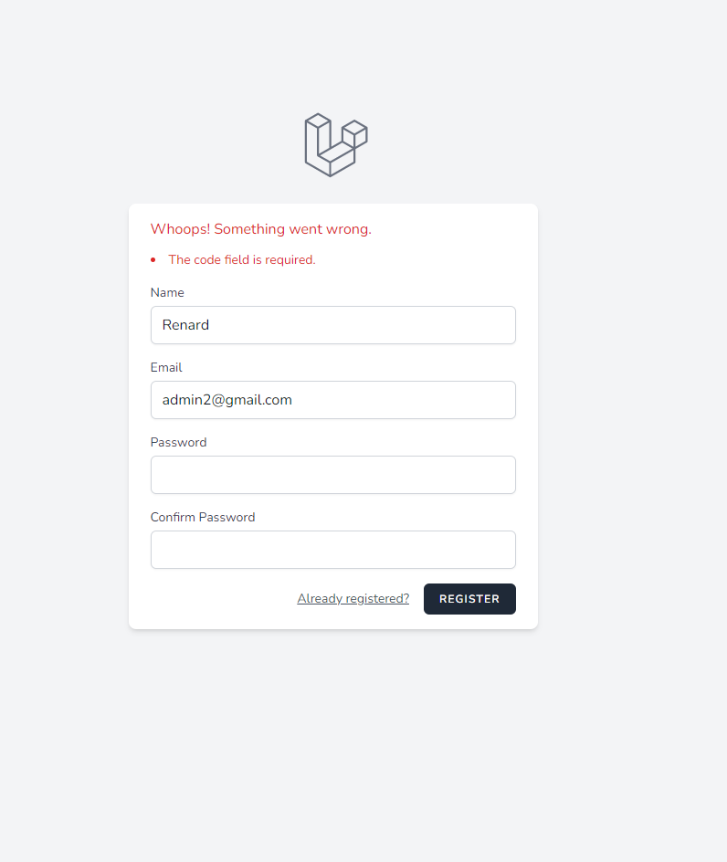This screenshot has width=727, height=862.
Task: Click the code field is required message
Action: click(x=242, y=259)
